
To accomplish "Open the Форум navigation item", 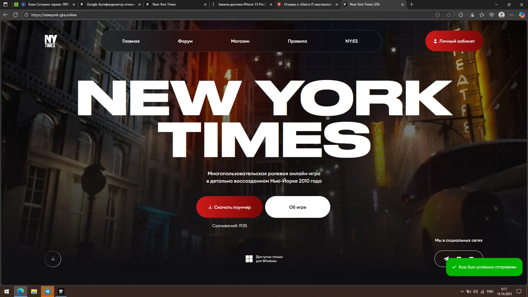I will click(x=185, y=41).
